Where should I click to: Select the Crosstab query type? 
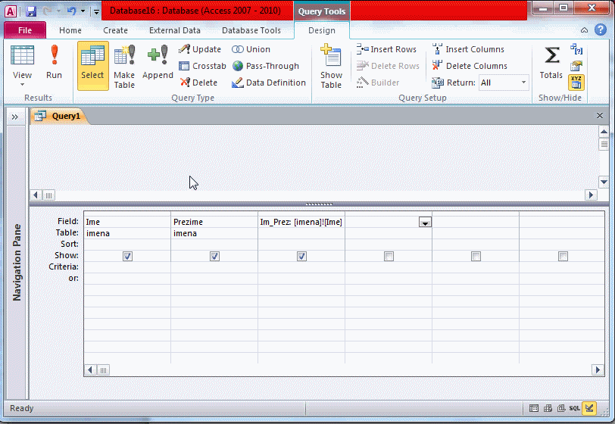pyautogui.click(x=203, y=66)
